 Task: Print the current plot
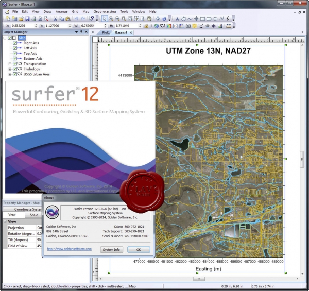coord(33,19)
